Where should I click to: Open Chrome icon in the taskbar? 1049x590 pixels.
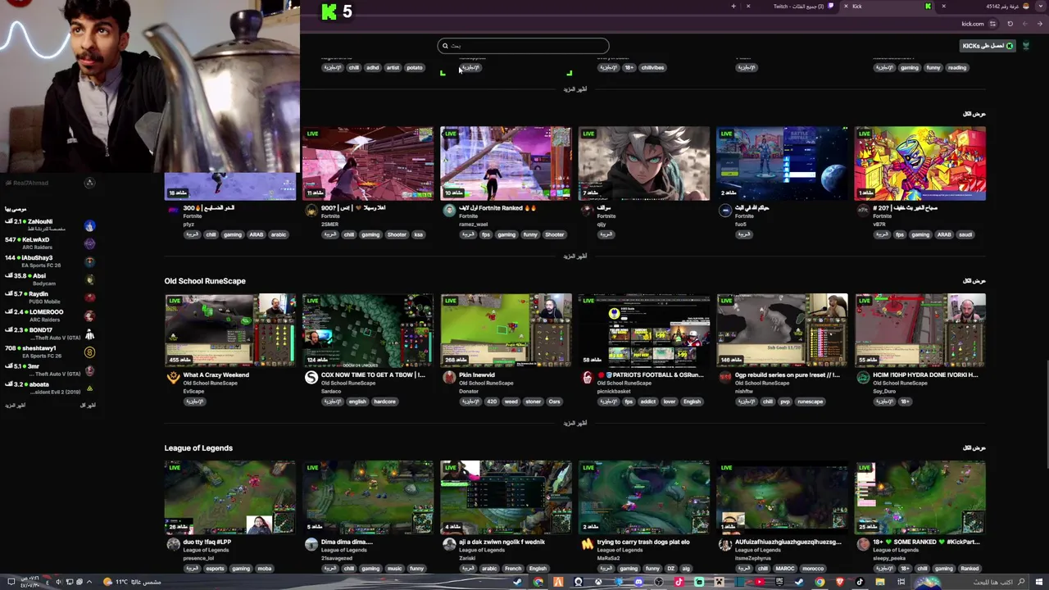click(820, 582)
